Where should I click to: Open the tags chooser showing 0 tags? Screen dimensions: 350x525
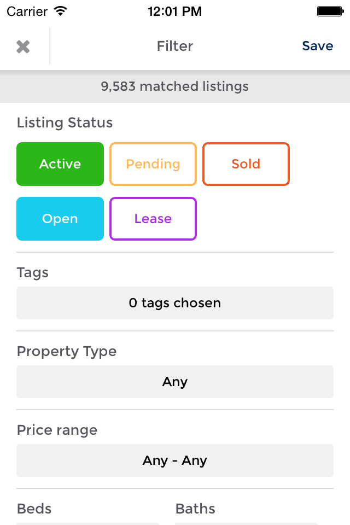175,303
